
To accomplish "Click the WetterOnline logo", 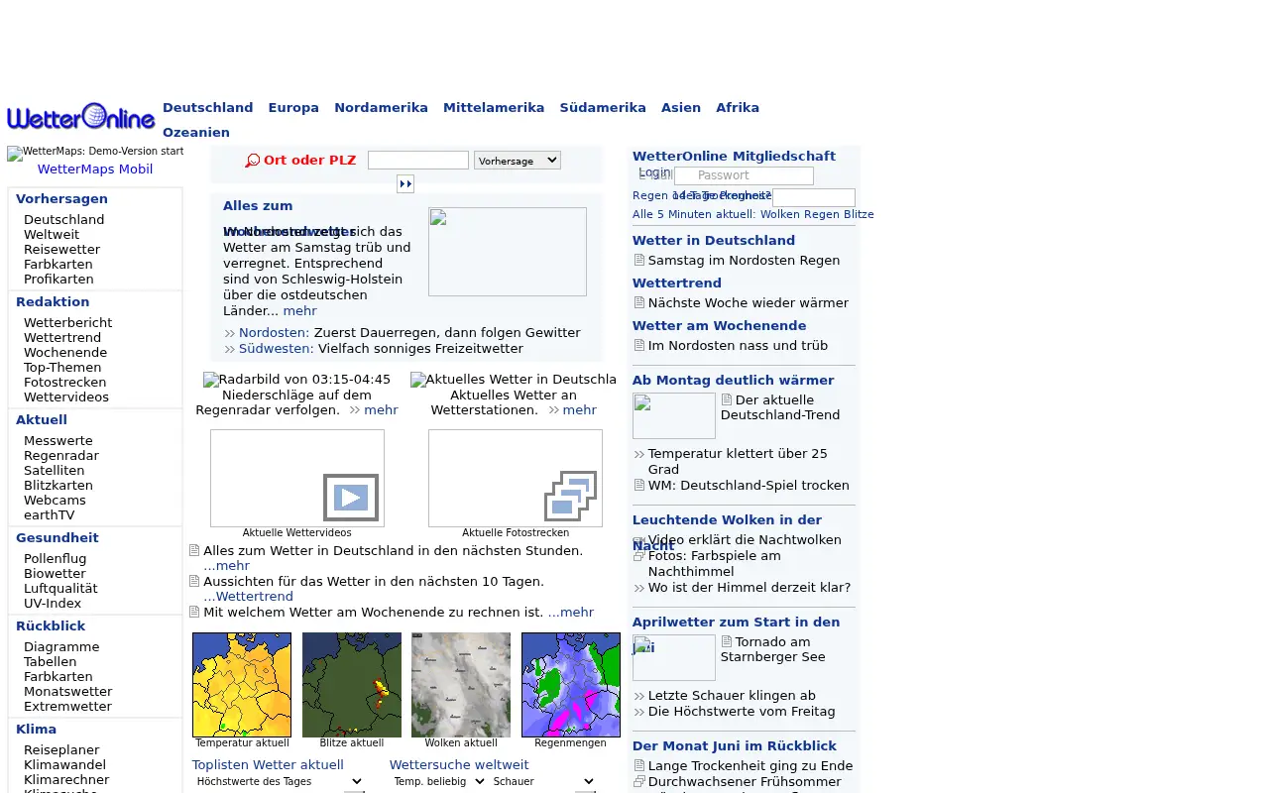I will 81,116.
